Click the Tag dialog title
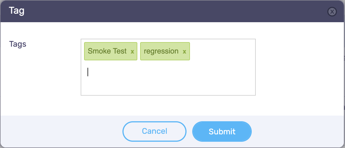Screen dimensions: 345x148 pos(17,11)
